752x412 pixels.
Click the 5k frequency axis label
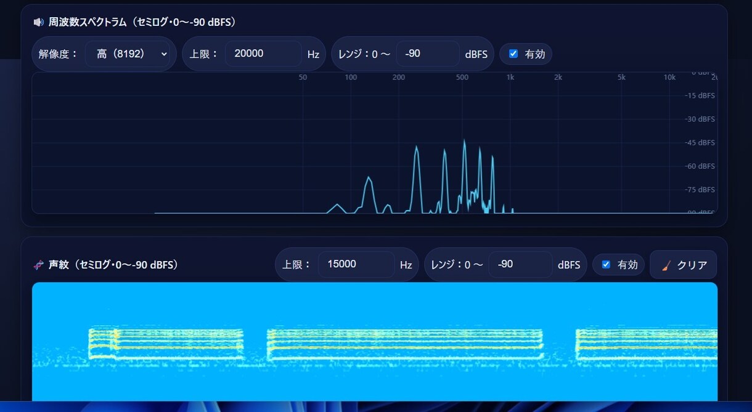click(x=621, y=78)
